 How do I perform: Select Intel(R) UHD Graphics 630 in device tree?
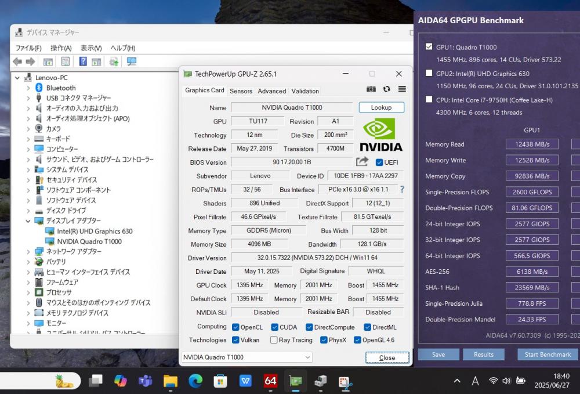(x=95, y=231)
